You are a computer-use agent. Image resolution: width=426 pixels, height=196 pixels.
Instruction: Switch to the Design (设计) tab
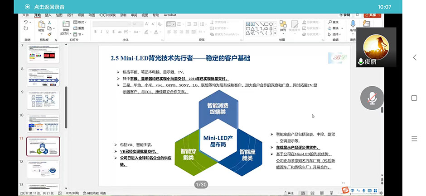[x=70, y=15]
